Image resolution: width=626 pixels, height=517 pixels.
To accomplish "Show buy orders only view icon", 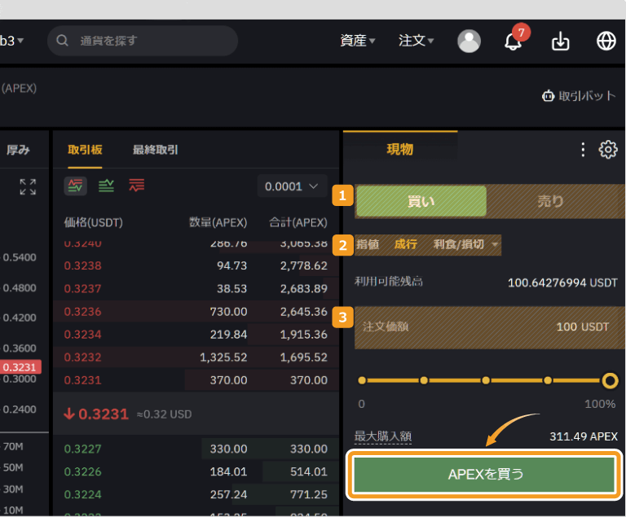I will click(106, 186).
